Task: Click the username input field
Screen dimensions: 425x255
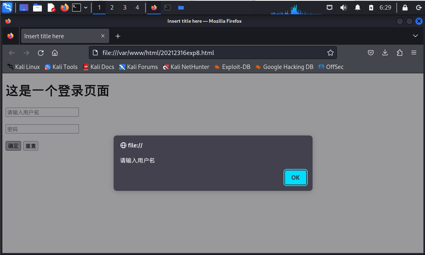Action: click(x=42, y=112)
